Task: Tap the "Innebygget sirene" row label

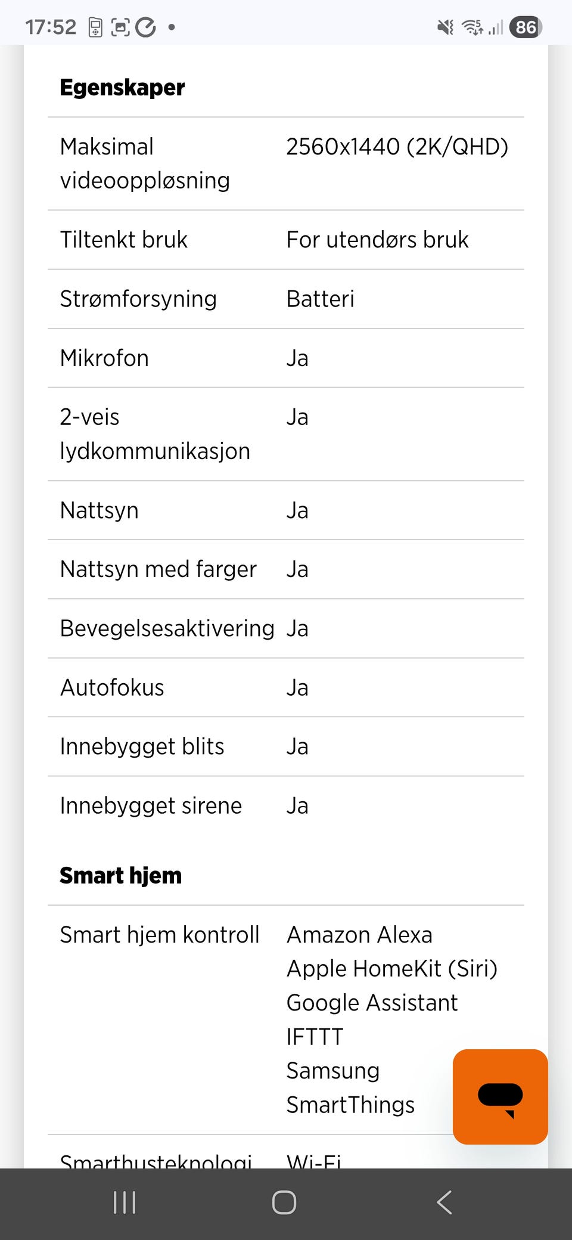Action: [151, 805]
